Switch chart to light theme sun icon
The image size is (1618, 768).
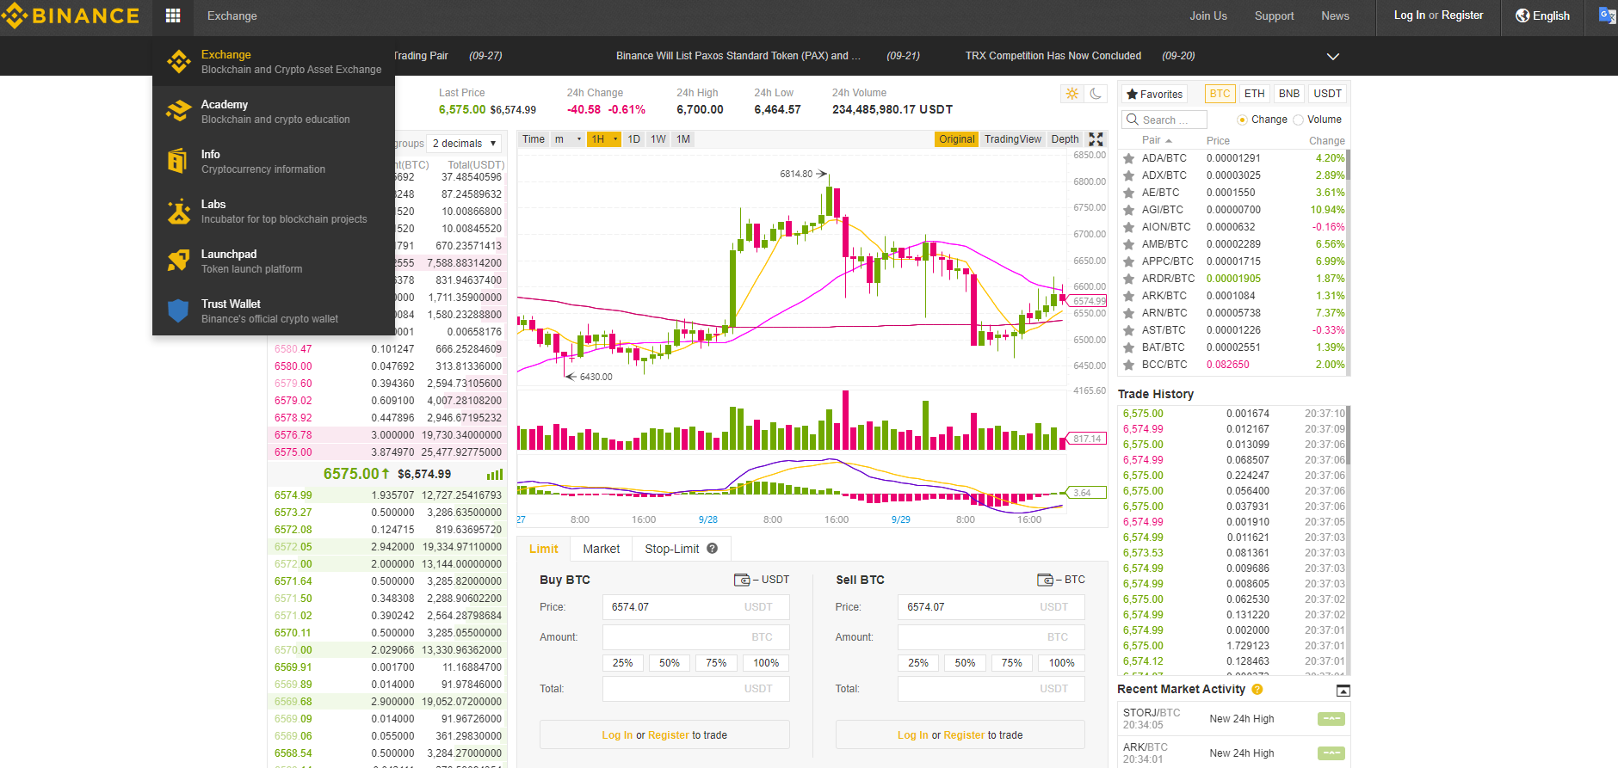pyautogui.click(x=1071, y=94)
